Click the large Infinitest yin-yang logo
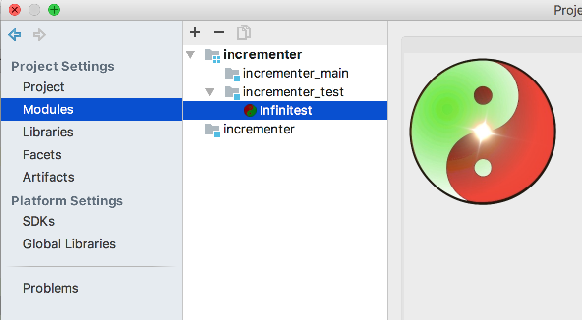This screenshot has width=582, height=320. (x=483, y=131)
